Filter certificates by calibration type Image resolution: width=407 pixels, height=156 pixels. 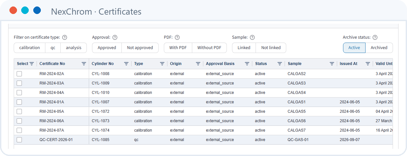click(x=29, y=48)
